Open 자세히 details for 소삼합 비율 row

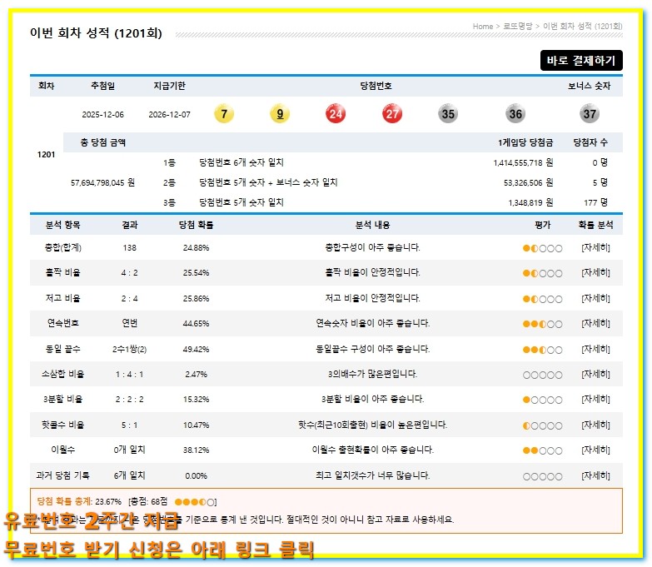coord(595,374)
